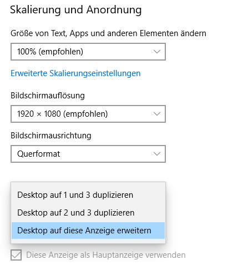The image size is (228, 270).
Task: Open the Querformat orientation dropdown
Action: 88,154
